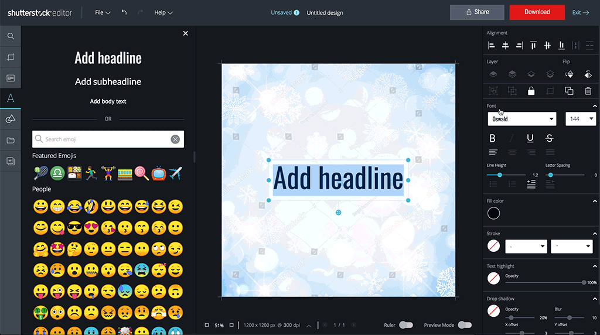Click the Download button
This screenshot has width=600, height=335.
click(x=537, y=12)
